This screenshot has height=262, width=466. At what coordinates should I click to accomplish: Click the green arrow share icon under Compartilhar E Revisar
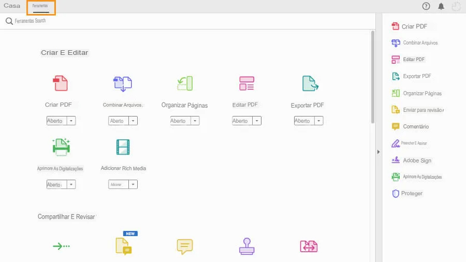click(x=61, y=246)
